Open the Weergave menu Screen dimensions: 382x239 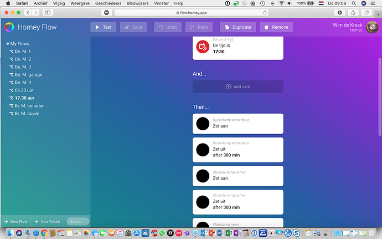[80, 3]
